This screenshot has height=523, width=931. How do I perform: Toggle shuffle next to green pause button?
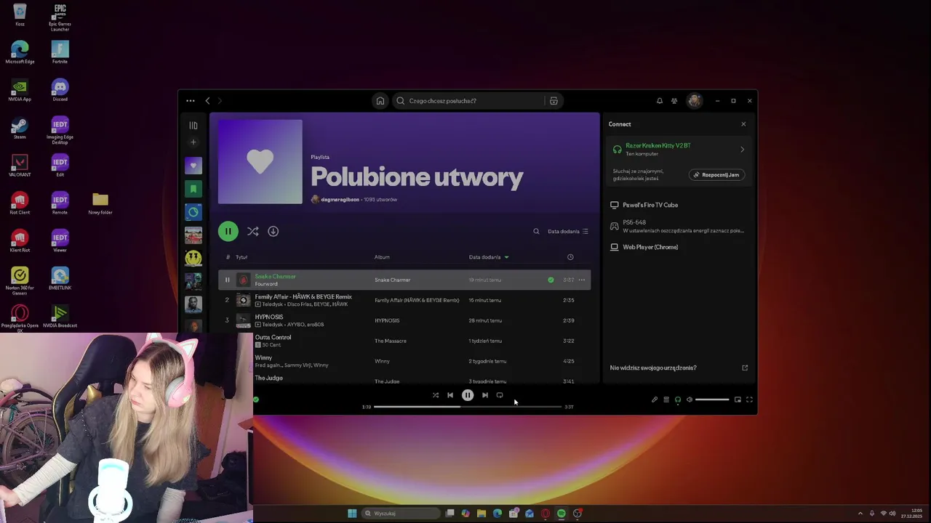coord(252,231)
